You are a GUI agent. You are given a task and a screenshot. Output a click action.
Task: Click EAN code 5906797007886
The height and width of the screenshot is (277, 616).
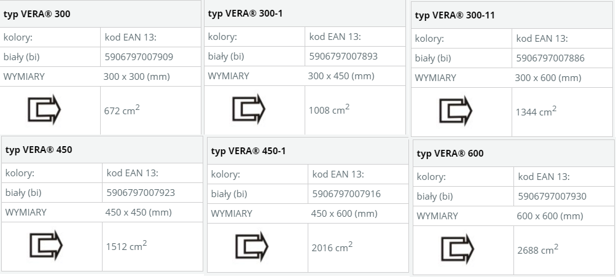[550, 58]
